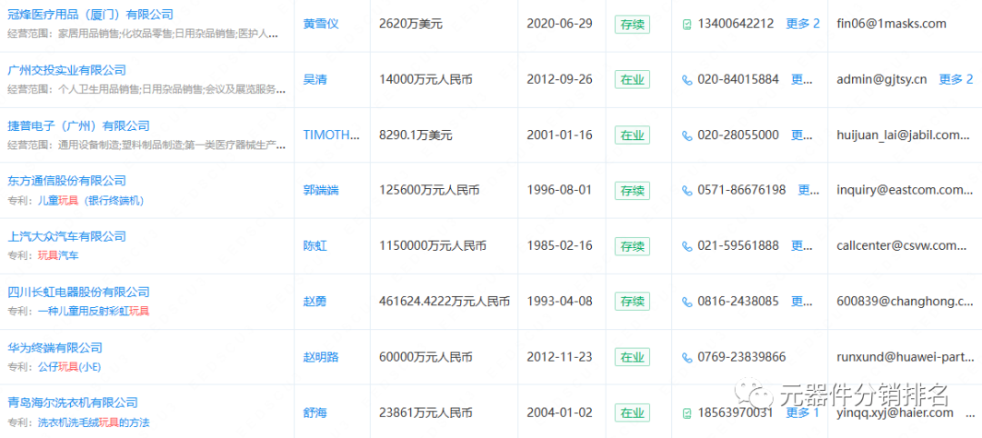The width and height of the screenshot is (982, 438).
Task: Select email 600839@changhong.c...
Action: pyautogui.click(x=905, y=302)
